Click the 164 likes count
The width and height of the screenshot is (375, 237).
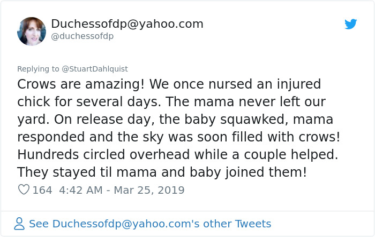(x=42, y=189)
